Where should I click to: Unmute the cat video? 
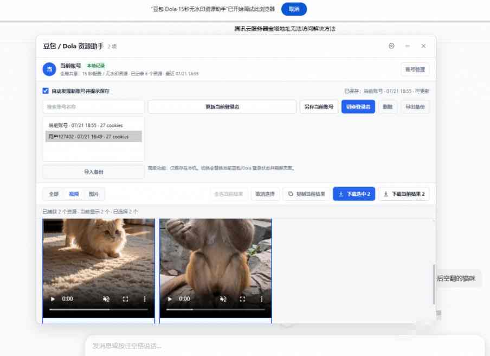click(106, 299)
